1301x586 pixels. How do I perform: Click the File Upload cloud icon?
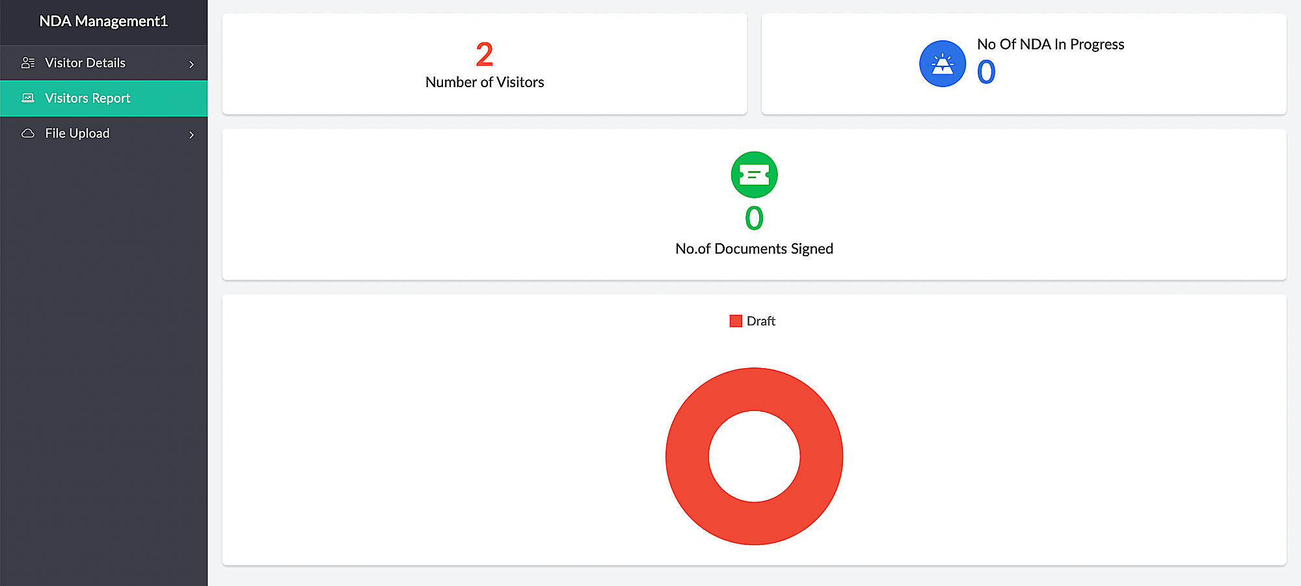(28, 133)
